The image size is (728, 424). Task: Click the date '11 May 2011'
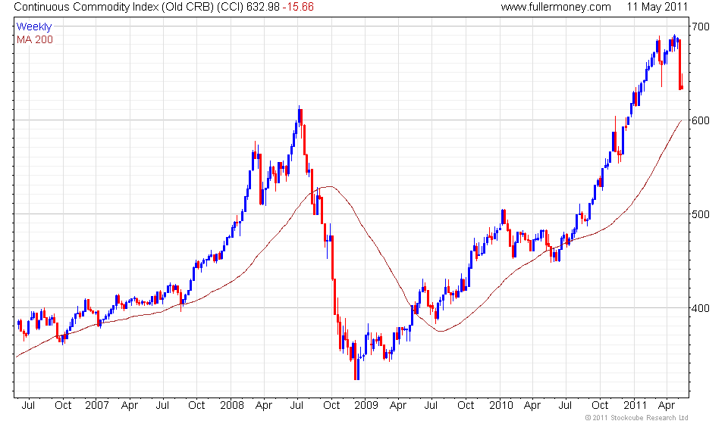coord(657,7)
